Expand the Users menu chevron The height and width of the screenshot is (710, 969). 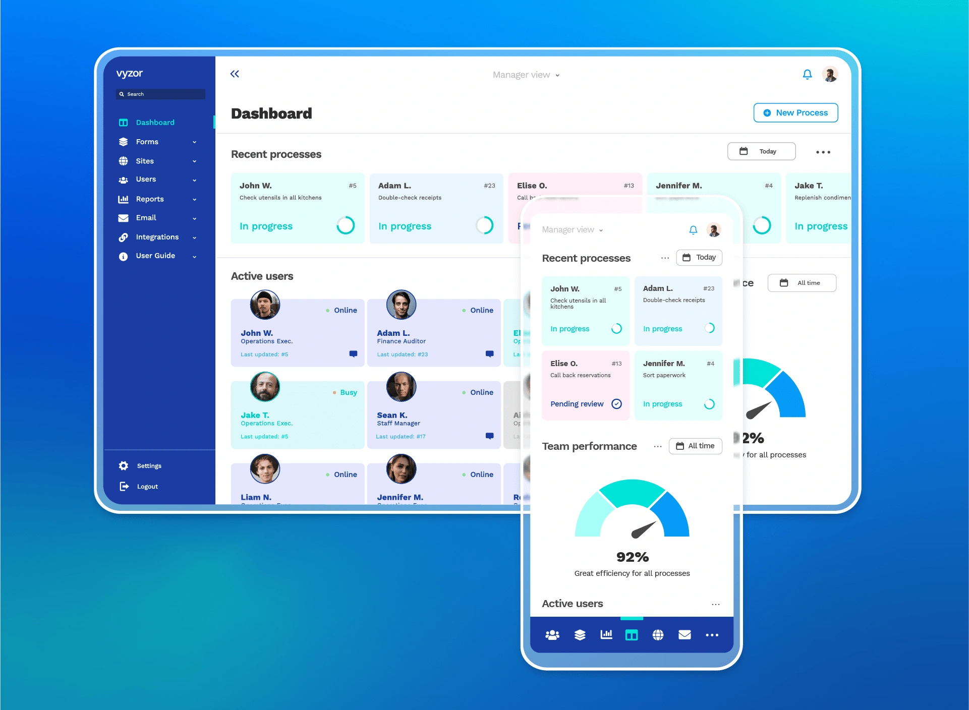198,179
